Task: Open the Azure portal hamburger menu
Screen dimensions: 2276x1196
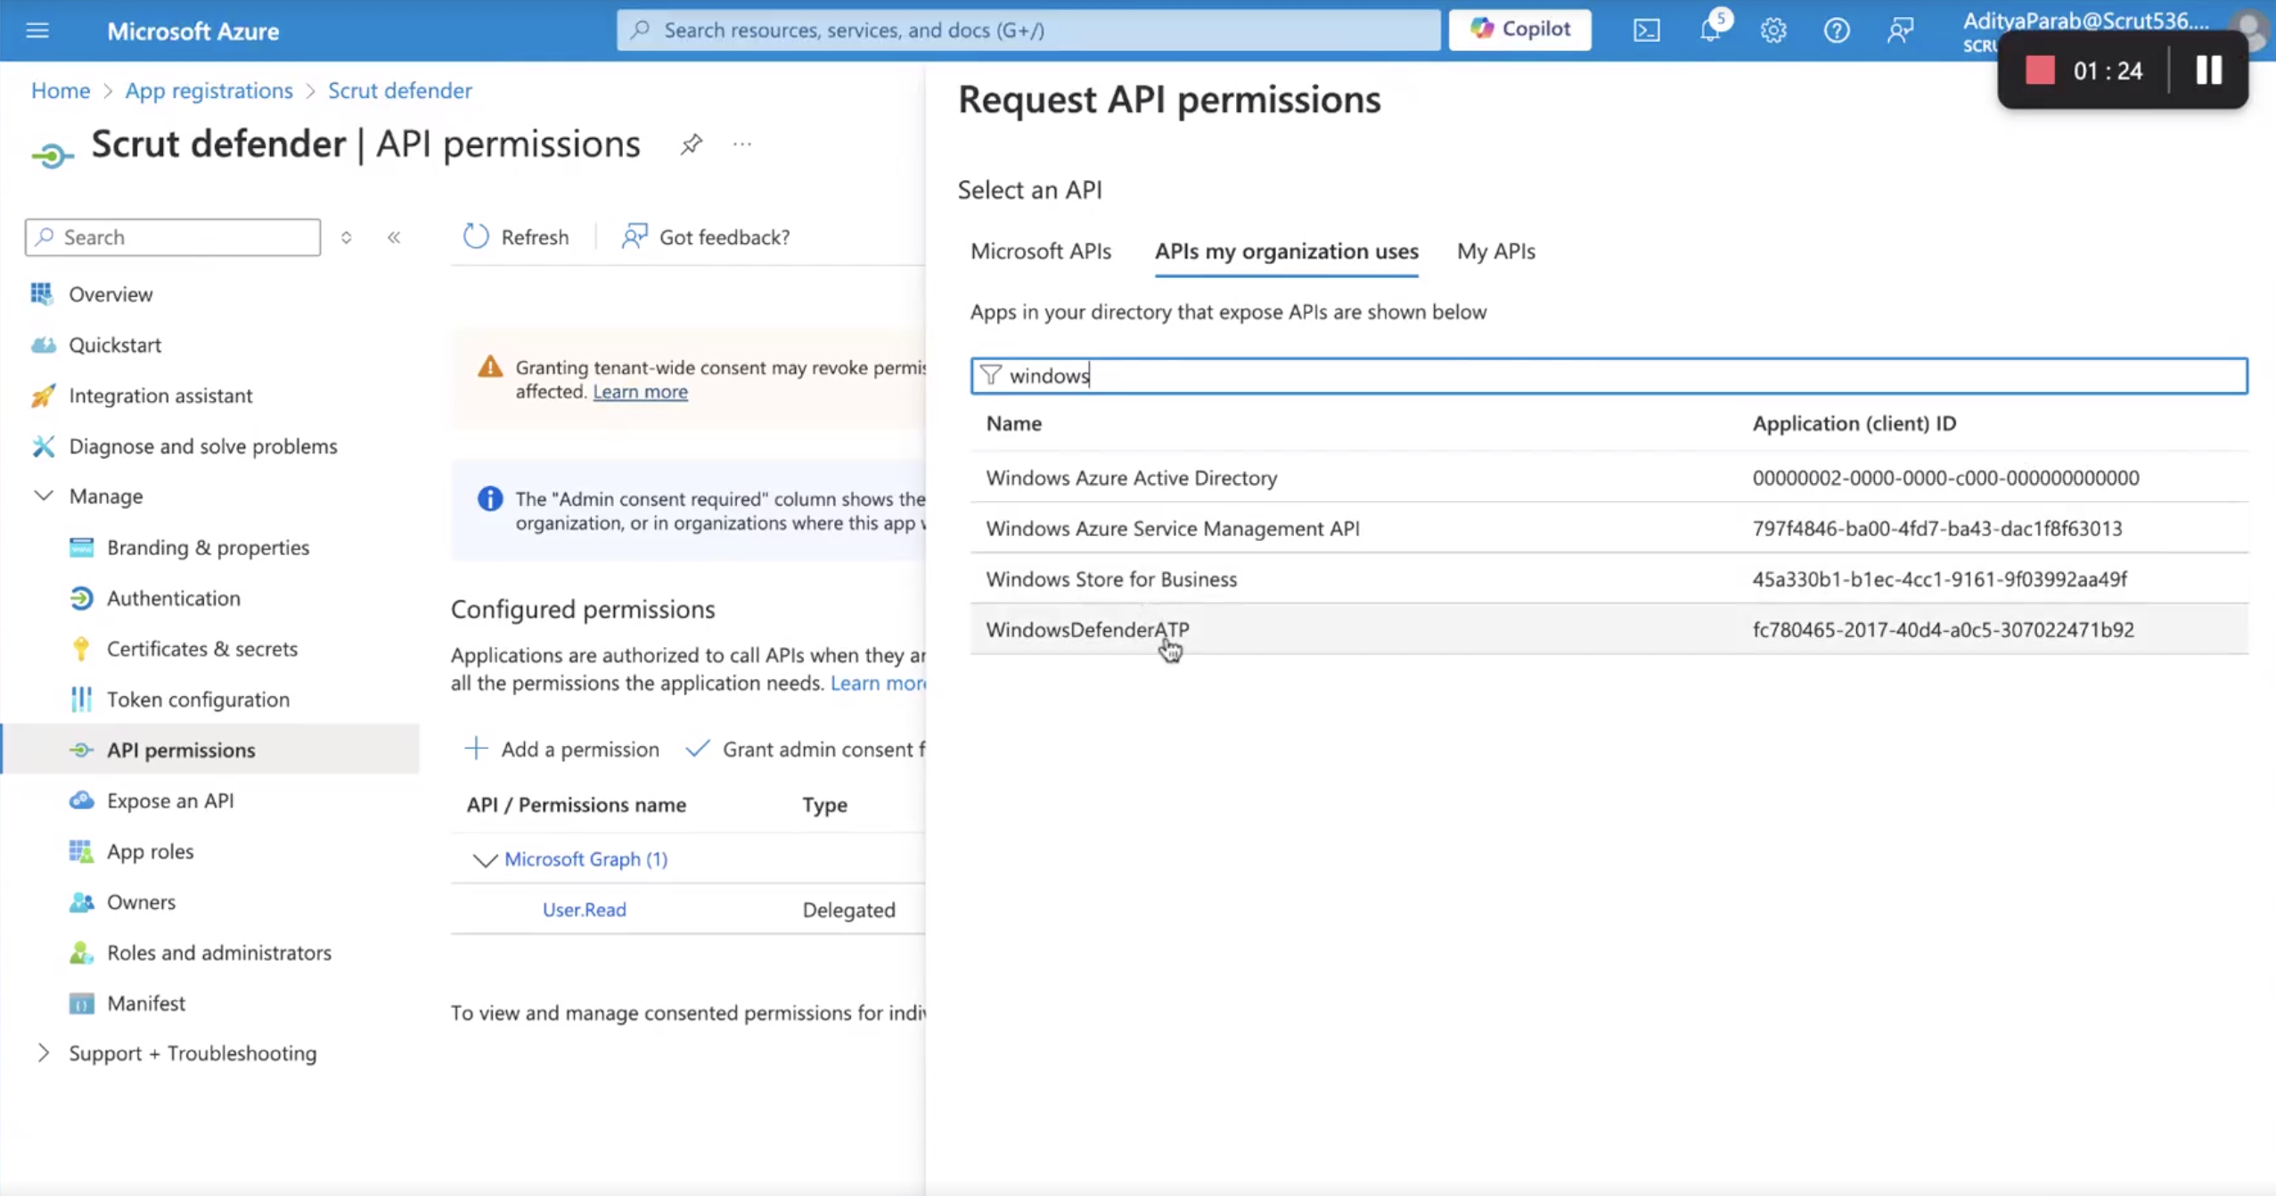Action: [x=37, y=31]
